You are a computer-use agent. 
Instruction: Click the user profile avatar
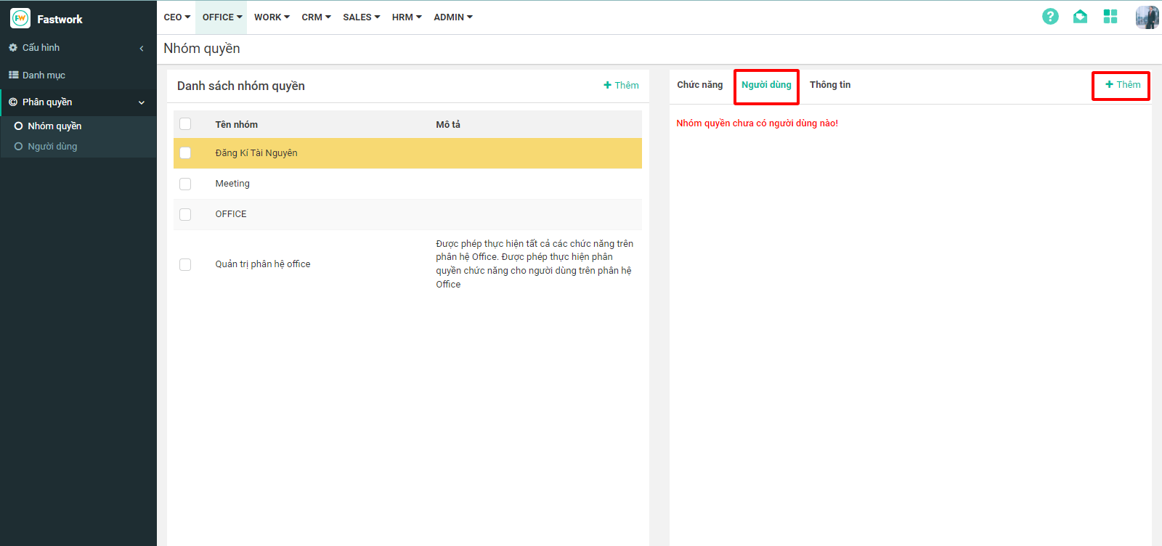click(1147, 17)
